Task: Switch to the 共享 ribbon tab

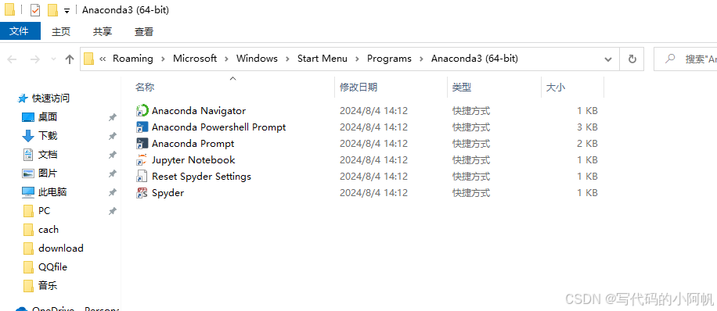Action: click(103, 31)
